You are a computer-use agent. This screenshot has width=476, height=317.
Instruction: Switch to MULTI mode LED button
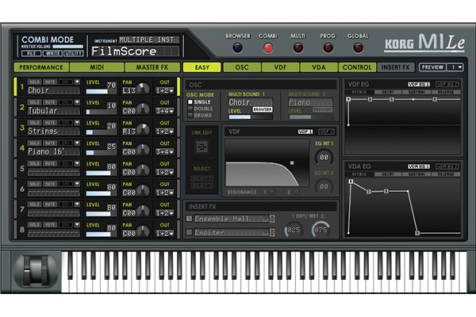(x=298, y=48)
